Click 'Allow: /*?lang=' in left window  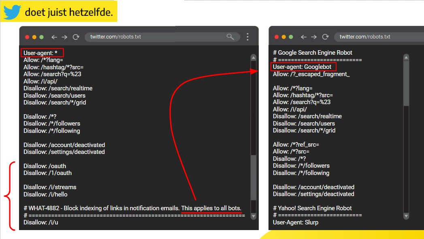coord(43,60)
